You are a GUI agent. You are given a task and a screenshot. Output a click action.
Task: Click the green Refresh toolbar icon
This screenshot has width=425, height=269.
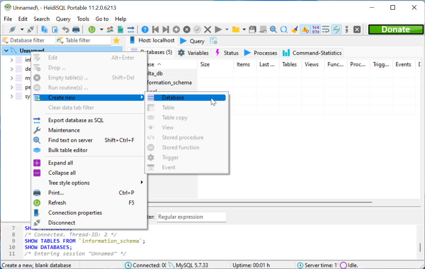pos(92,29)
